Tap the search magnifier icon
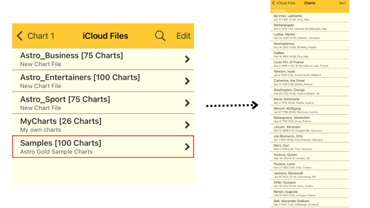Viewport: 370px width, 208px height. click(x=160, y=36)
